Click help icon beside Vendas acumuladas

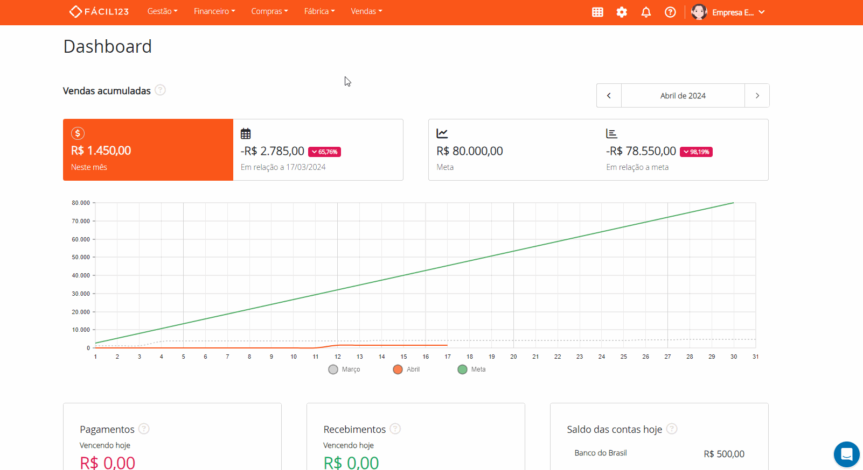point(160,90)
